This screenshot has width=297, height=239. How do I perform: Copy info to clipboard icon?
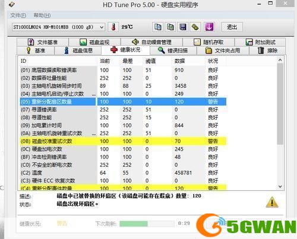point(158,27)
